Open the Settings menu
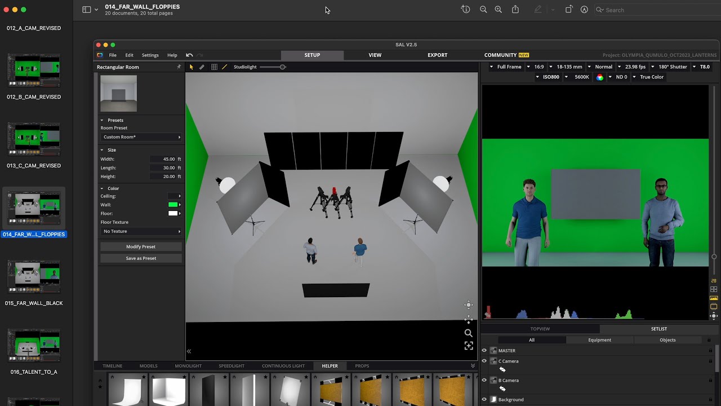The image size is (721, 406). (x=150, y=55)
